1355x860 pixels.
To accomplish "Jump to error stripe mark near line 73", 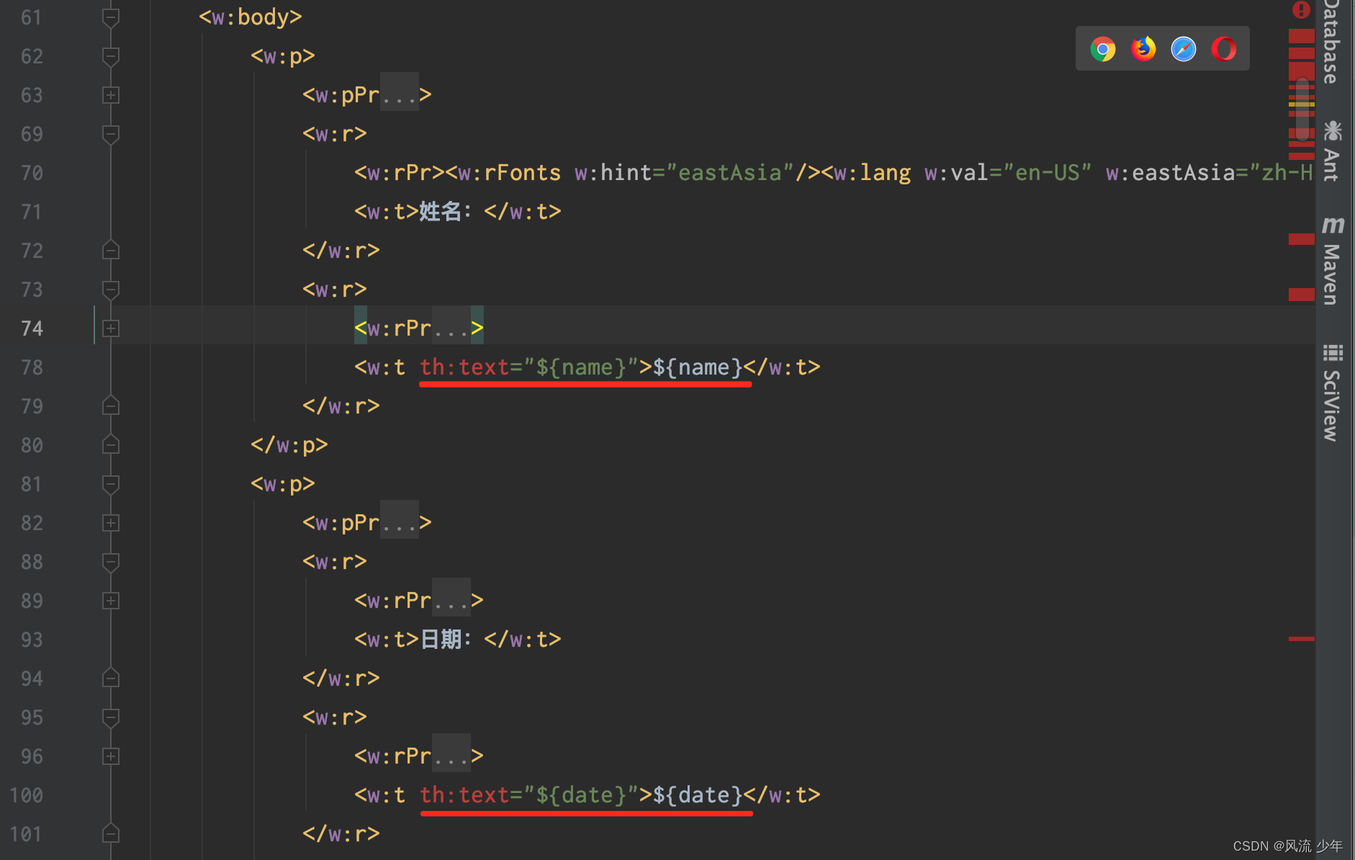I will [1301, 294].
